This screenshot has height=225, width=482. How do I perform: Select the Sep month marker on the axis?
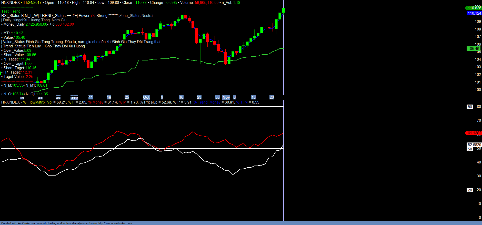(74, 98)
